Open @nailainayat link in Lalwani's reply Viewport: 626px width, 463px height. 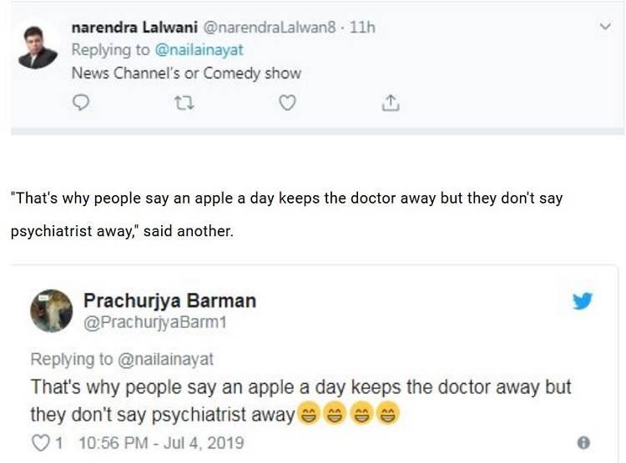point(199,50)
